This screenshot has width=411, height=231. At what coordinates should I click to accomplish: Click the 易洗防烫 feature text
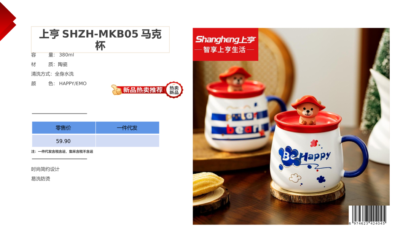(x=41, y=179)
